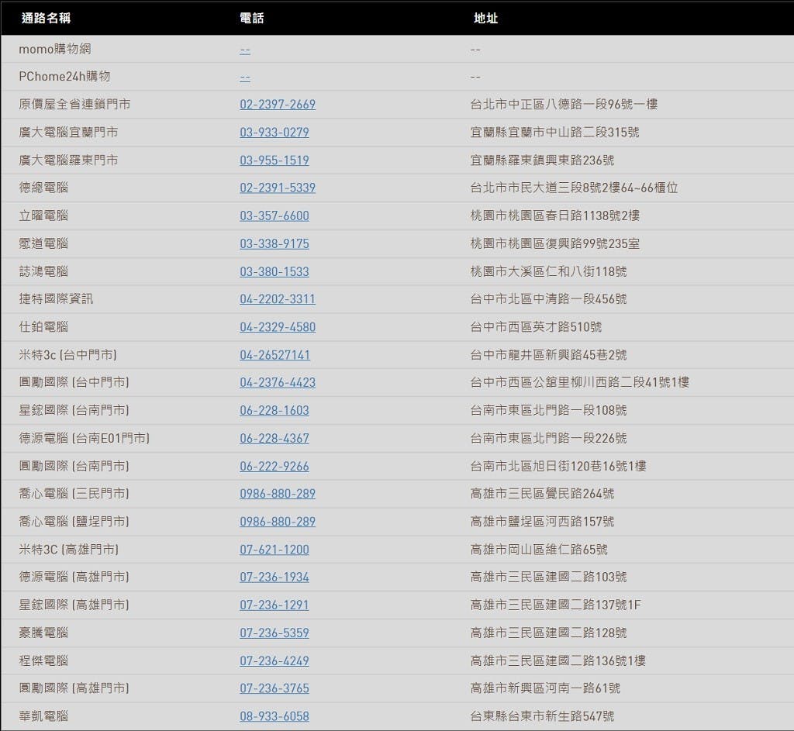This screenshot has width=794, height=731.
Task: Click phone link 03-338-9175
Action: coord(274,243)
